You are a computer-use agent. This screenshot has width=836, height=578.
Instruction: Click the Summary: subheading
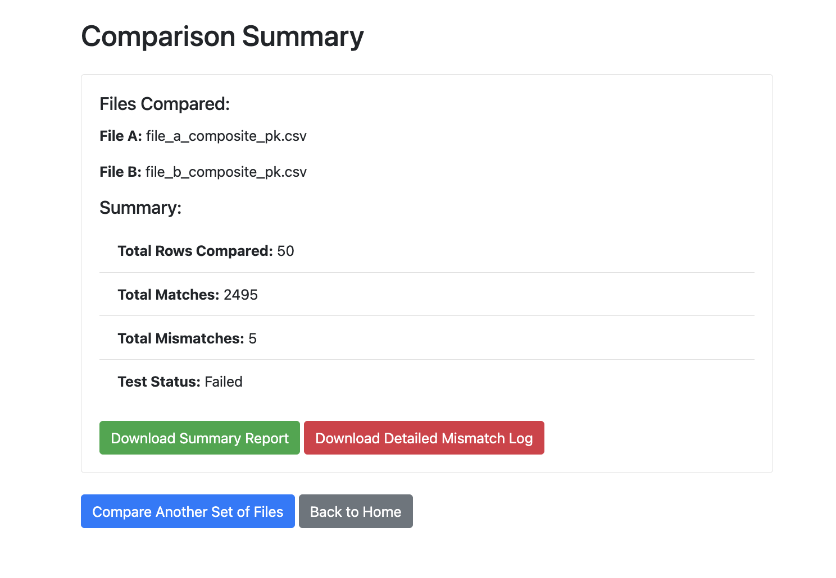coord(140,208)
